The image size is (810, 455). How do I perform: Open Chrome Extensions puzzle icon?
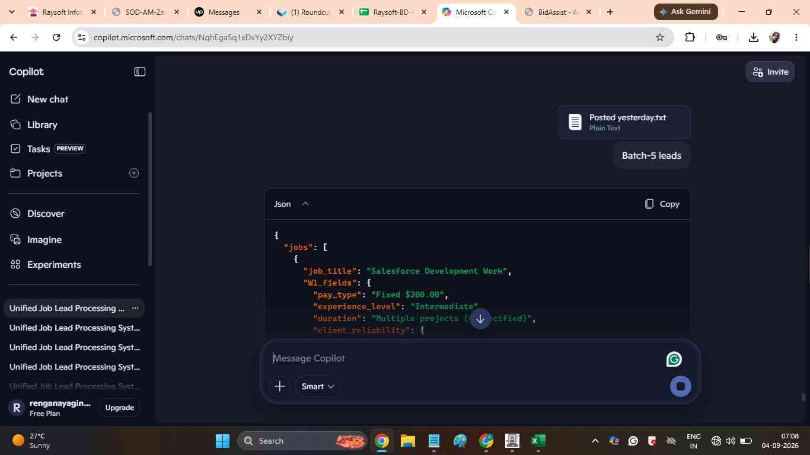690,37
